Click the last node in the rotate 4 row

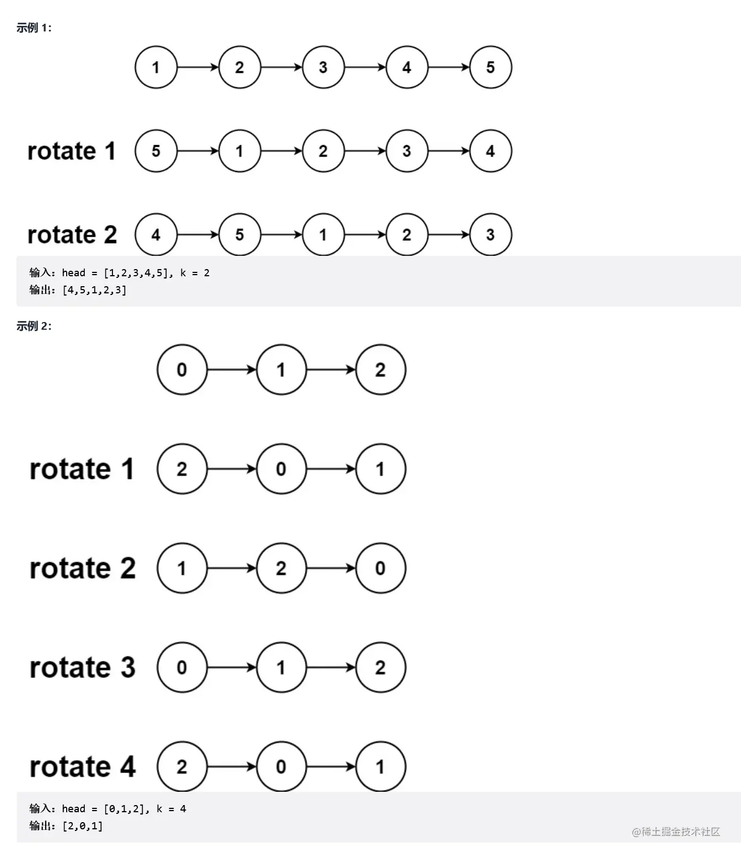pyautogui.click(x=380, y=766)
